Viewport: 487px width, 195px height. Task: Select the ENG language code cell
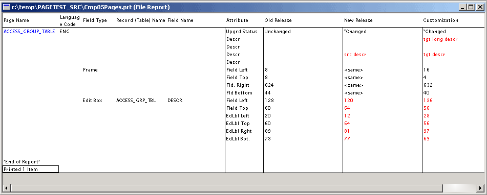point(65,31)
